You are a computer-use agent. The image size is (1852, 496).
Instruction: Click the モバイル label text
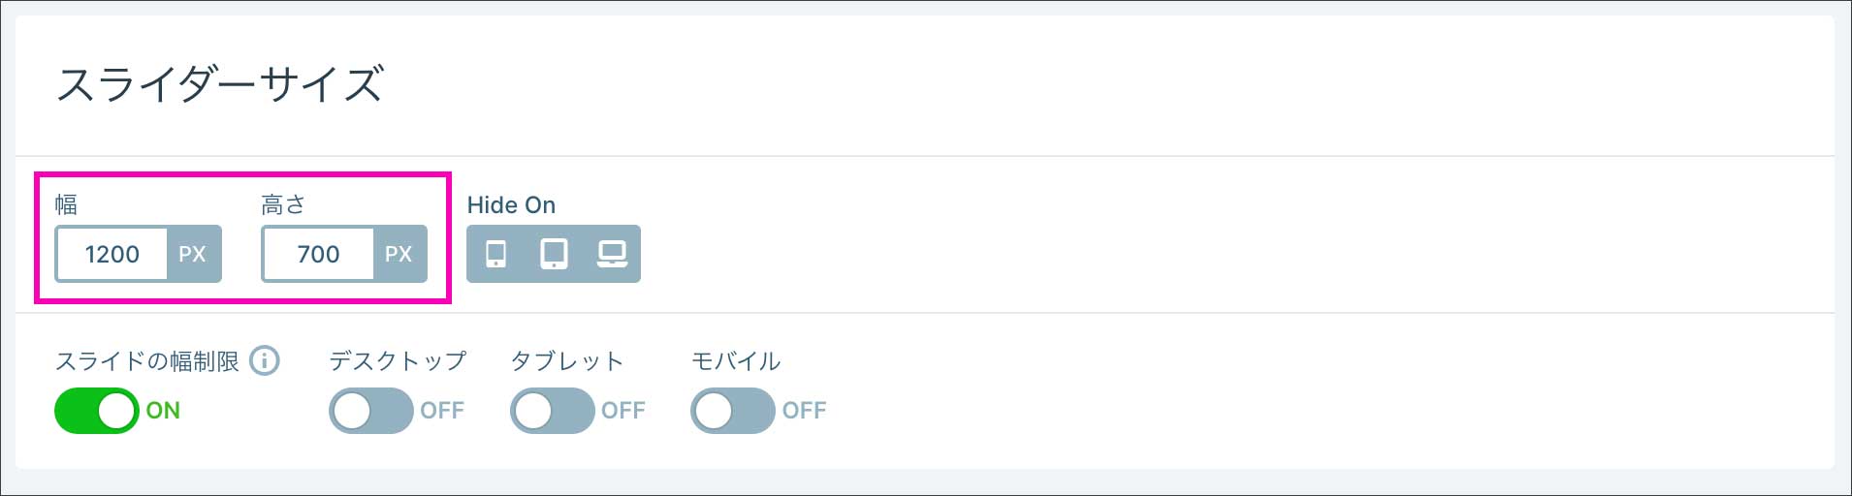pos(736,361)
